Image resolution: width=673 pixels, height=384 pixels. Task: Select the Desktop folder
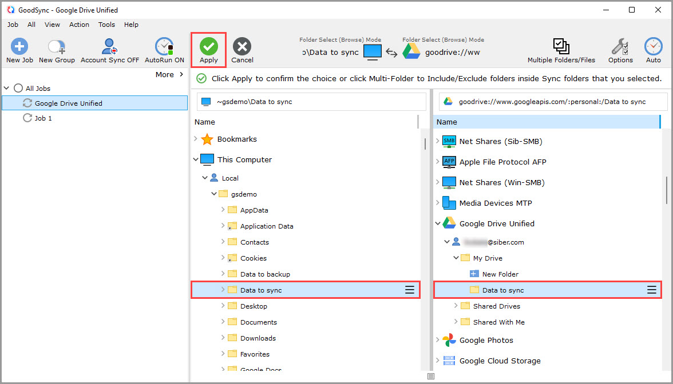click(x=254, y=306)
